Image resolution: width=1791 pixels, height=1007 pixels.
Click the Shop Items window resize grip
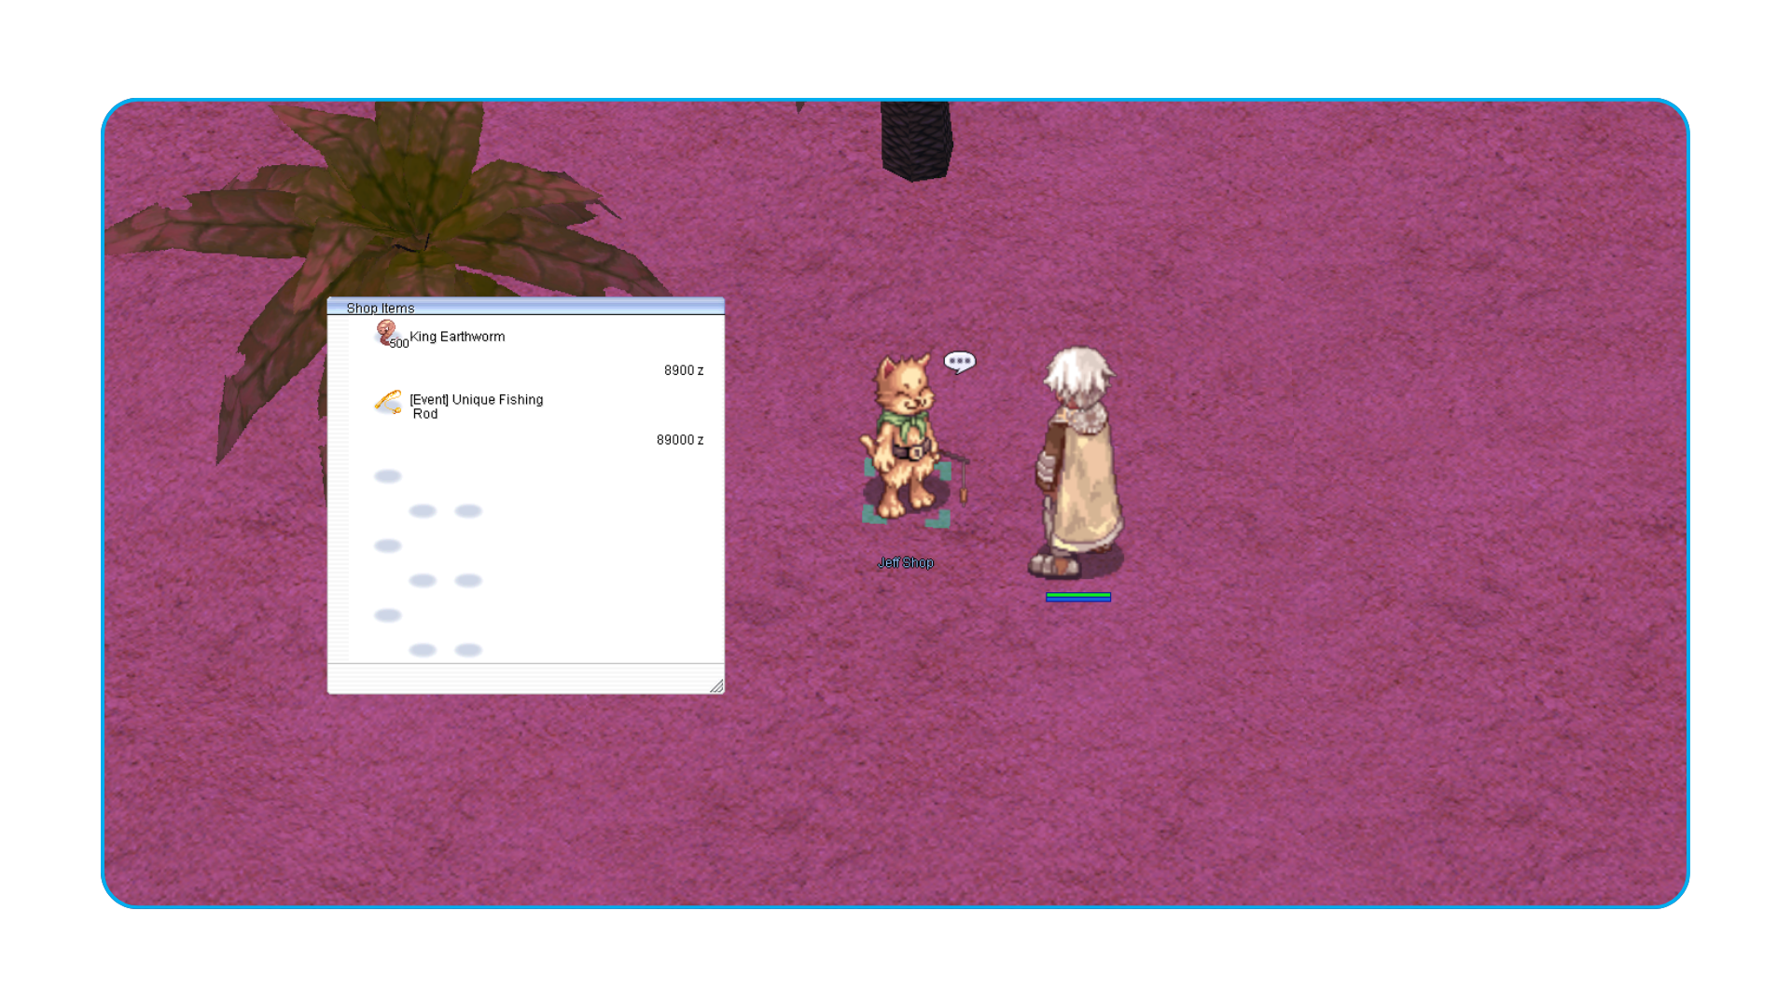(716, 686)
